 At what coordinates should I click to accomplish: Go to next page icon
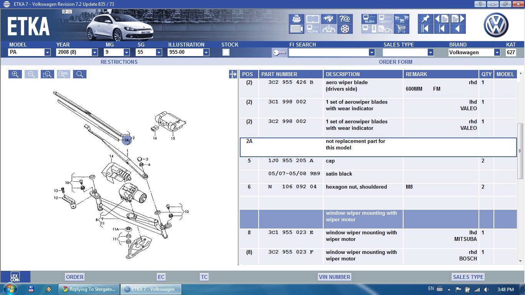[458, 19]
